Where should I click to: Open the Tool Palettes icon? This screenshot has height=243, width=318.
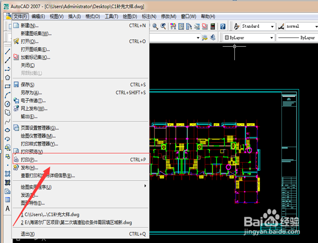[189, 26]
